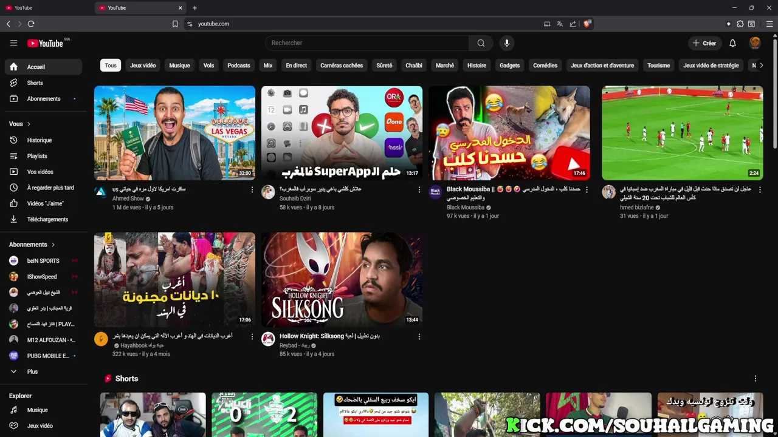The width and height of the screenshot is (778, 437).
Task: Bookmark this page icon
Action: pyautogui.click(x=175, y=24)
